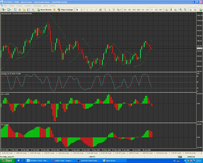
Task: Select the Trendline drawing tool
Action: (x=96, y=10)
